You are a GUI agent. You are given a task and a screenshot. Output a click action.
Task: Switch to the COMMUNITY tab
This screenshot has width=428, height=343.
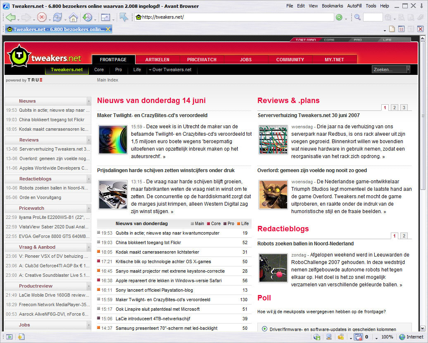pyautogui.click(x=290, y=60)
